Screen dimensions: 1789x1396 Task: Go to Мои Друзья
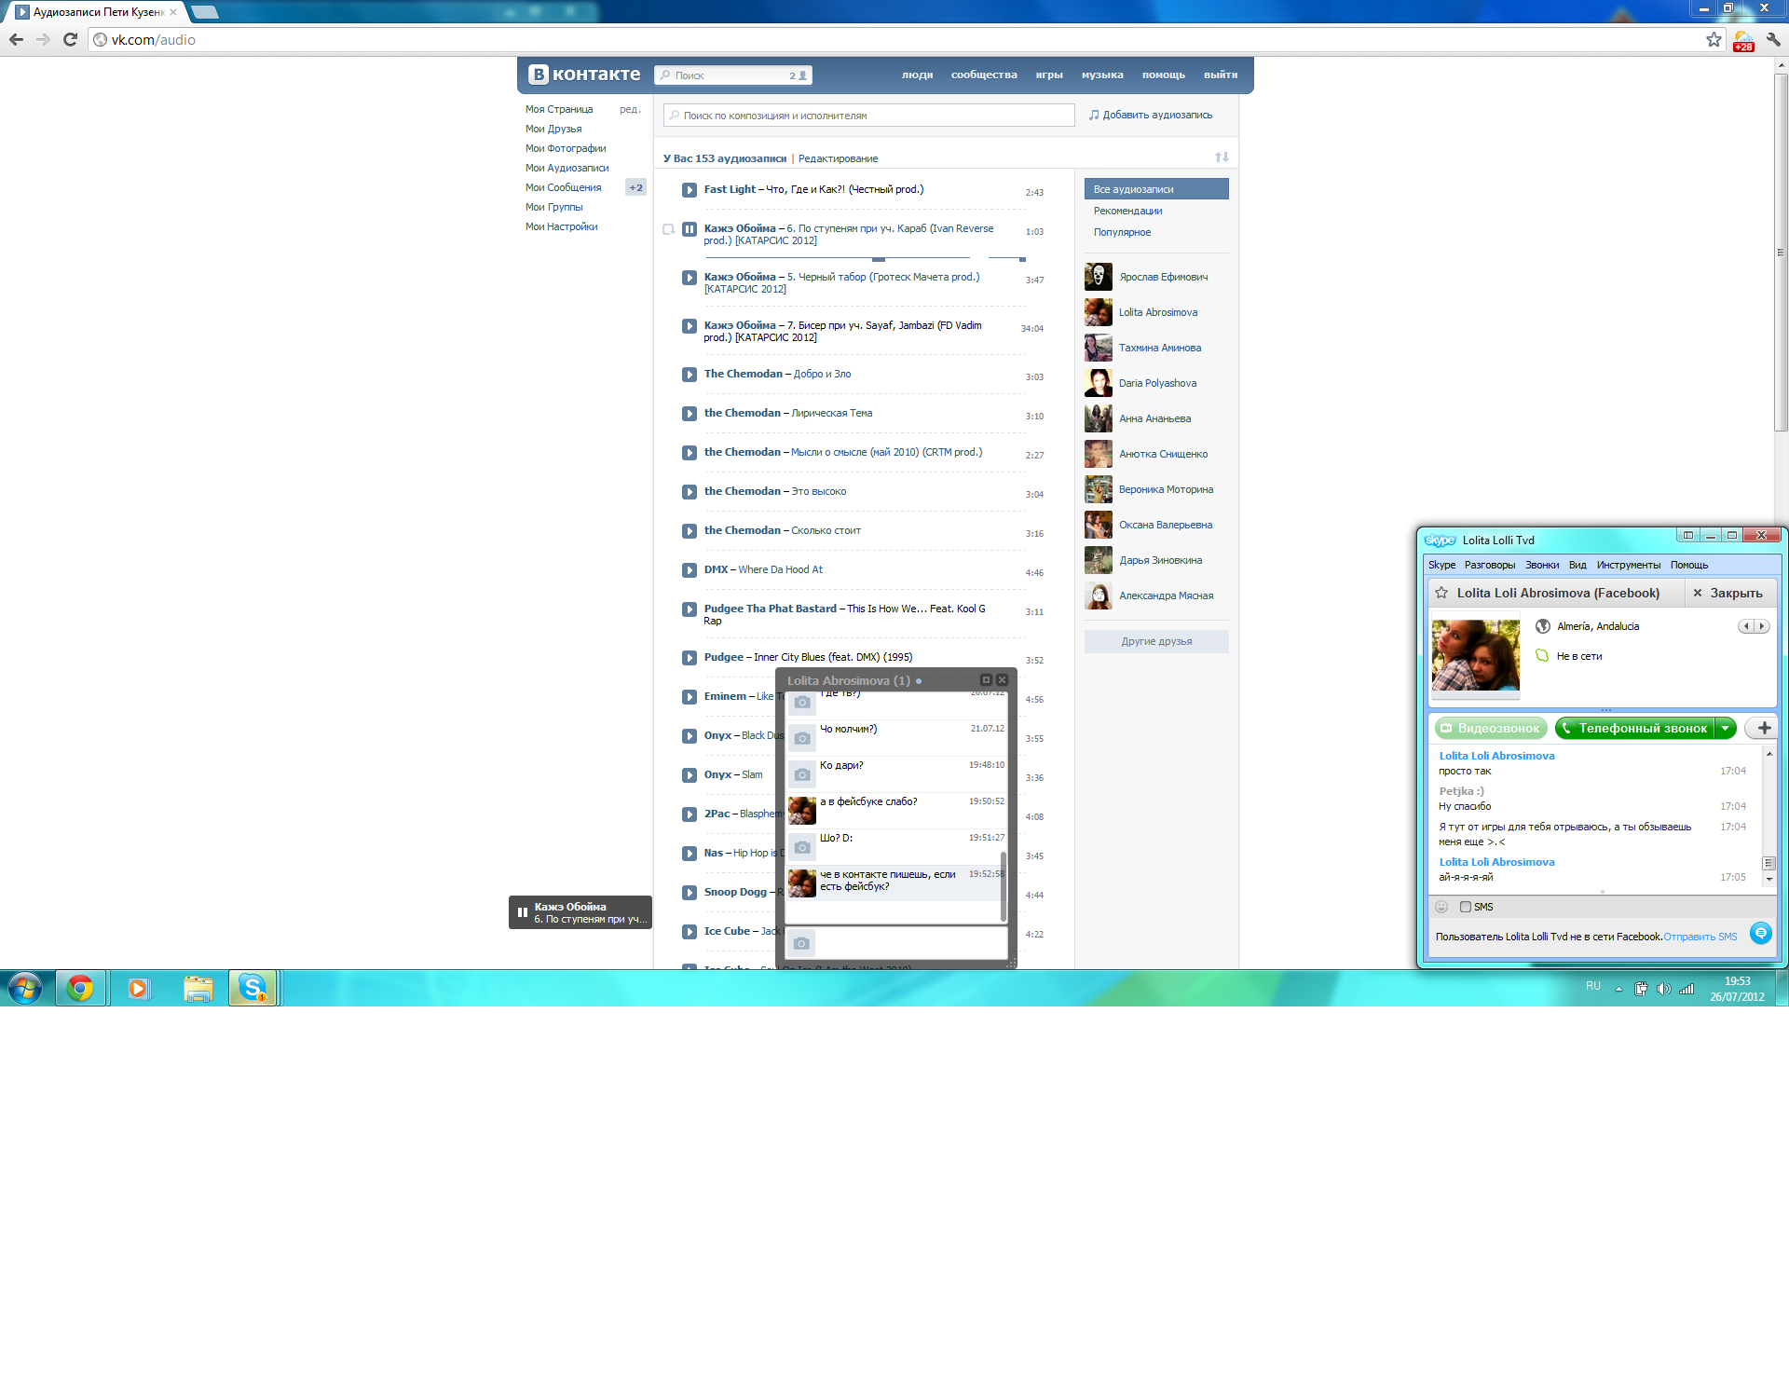point(553,130)
